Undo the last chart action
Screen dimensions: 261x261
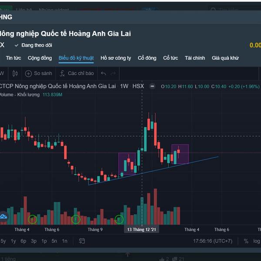[x=104, y=74]
